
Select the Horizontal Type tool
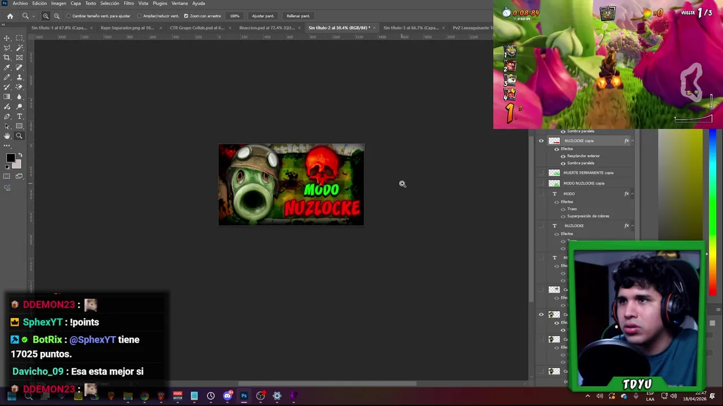(19, 116)
